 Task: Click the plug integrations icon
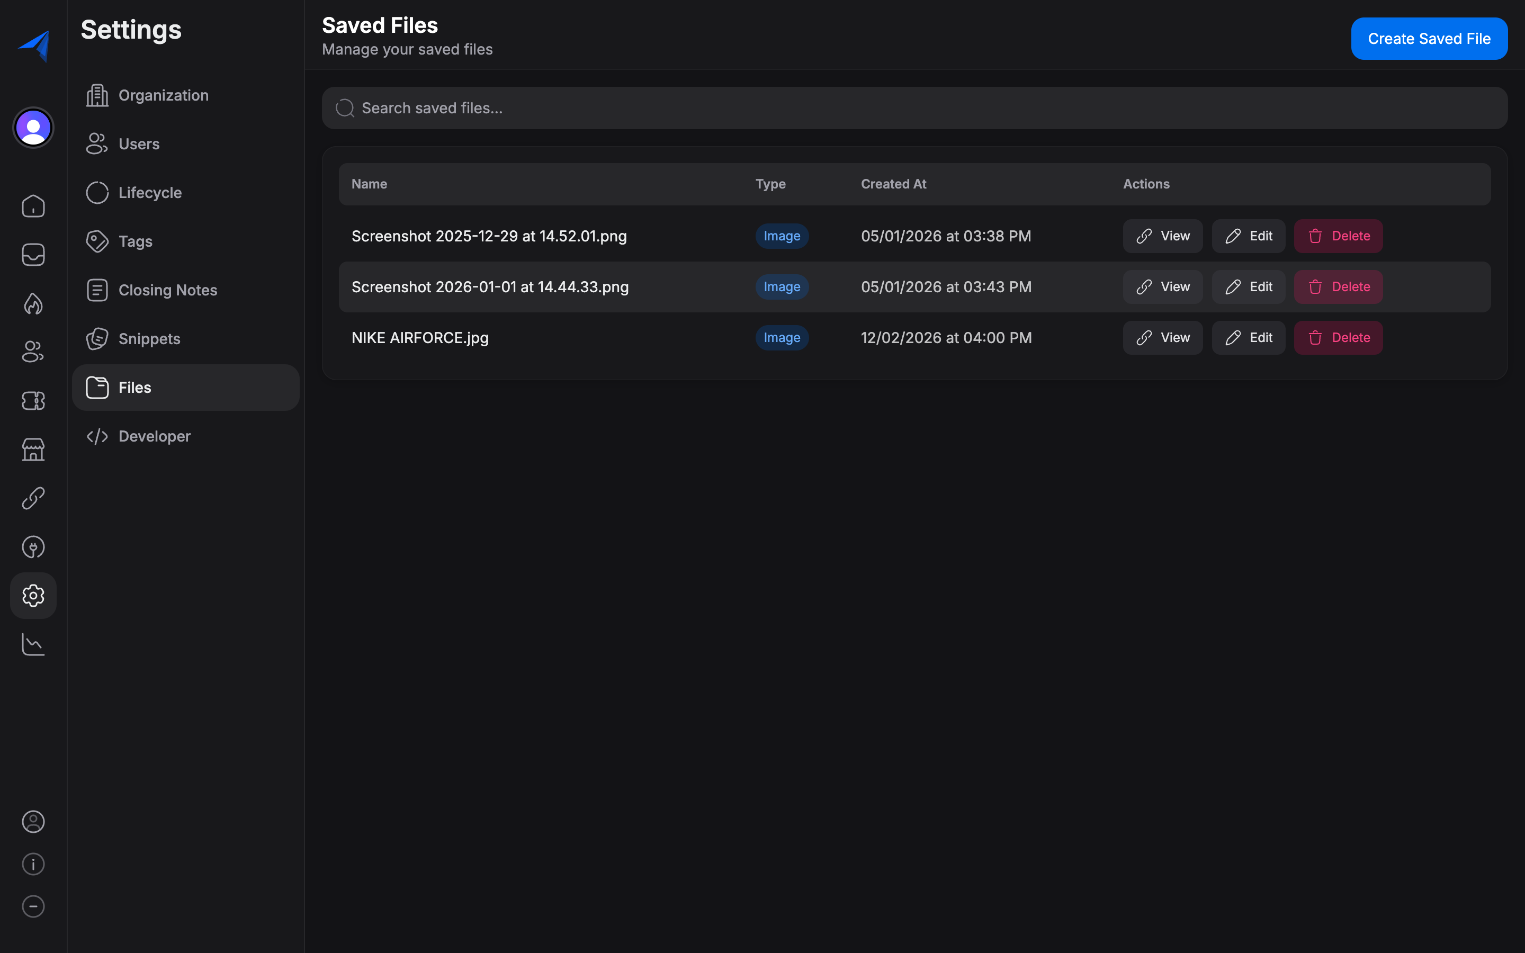click(33, 546)
